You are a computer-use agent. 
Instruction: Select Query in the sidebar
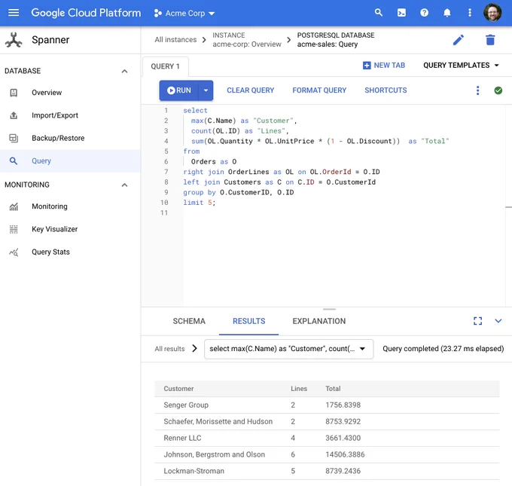pyautogui.click(x=70, y=160)
